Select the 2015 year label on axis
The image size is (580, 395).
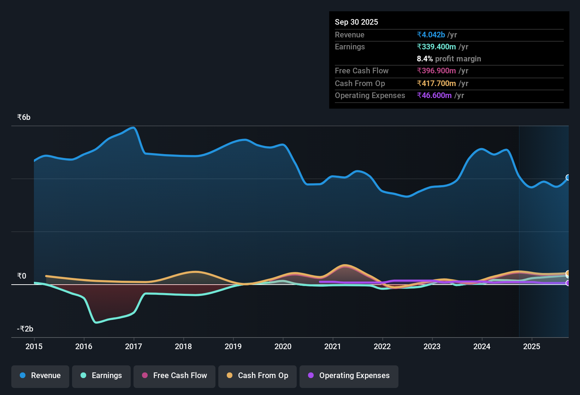tap(34, 347)
